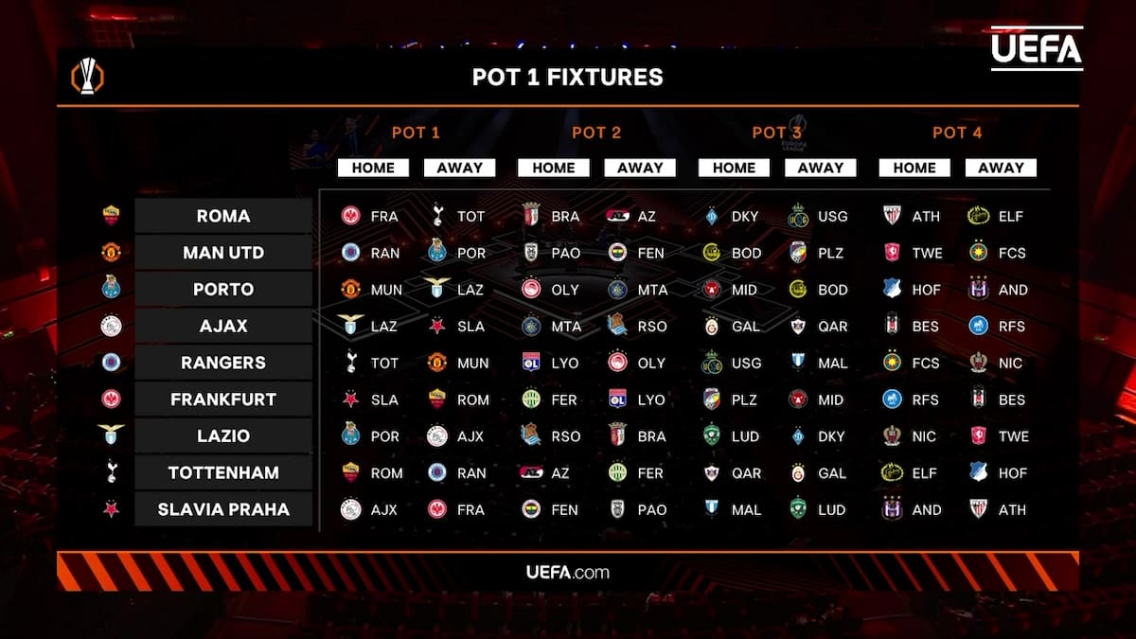This screenshot has width=1136, height=639.
Task: Click the Frankfurt crest beside FRANKFURT row
Action: click(x=112, y=399)
